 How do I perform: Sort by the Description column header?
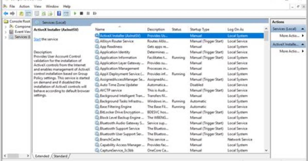[156, 29]
